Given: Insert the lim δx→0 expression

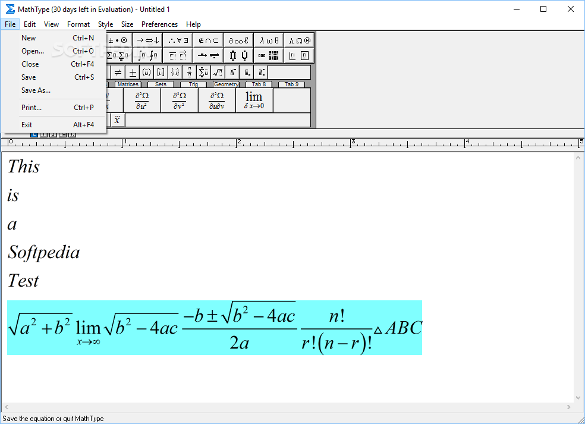Looking at the screenshot, I should pos(254,100).
